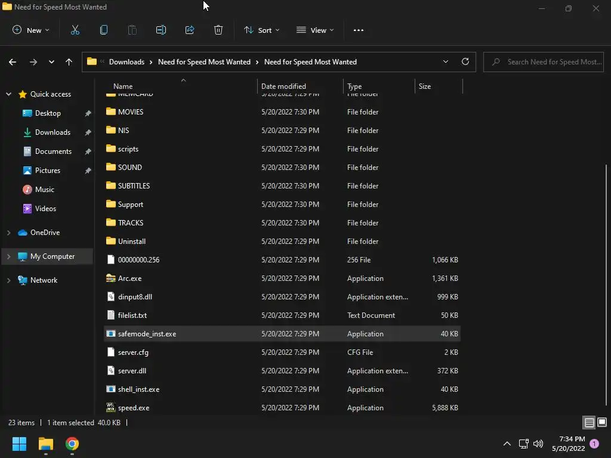Click the Share icon in the toolbar
The height and width of the screenshot is (458, 611).
pyautogui.click(x=190, y=30)
